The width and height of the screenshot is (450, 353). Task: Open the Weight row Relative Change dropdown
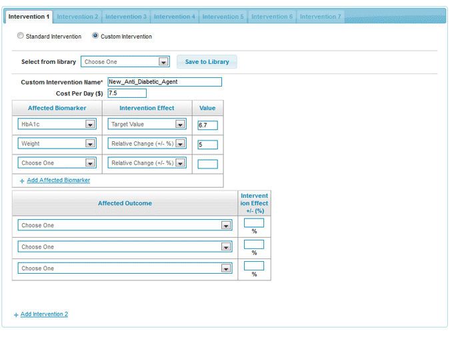coord(147,144)
